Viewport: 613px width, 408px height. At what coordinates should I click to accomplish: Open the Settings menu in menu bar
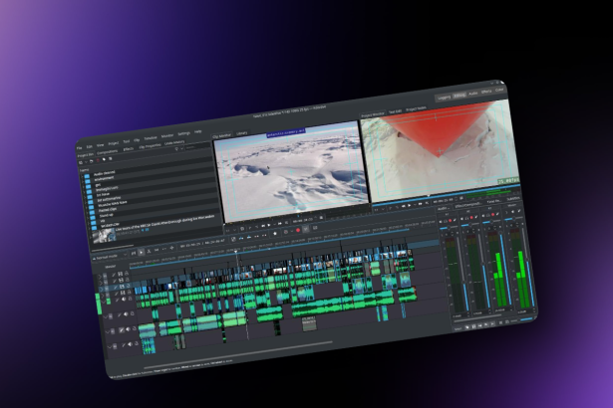184,135
